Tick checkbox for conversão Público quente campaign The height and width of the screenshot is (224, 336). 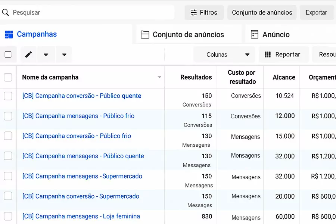[8, 96]
